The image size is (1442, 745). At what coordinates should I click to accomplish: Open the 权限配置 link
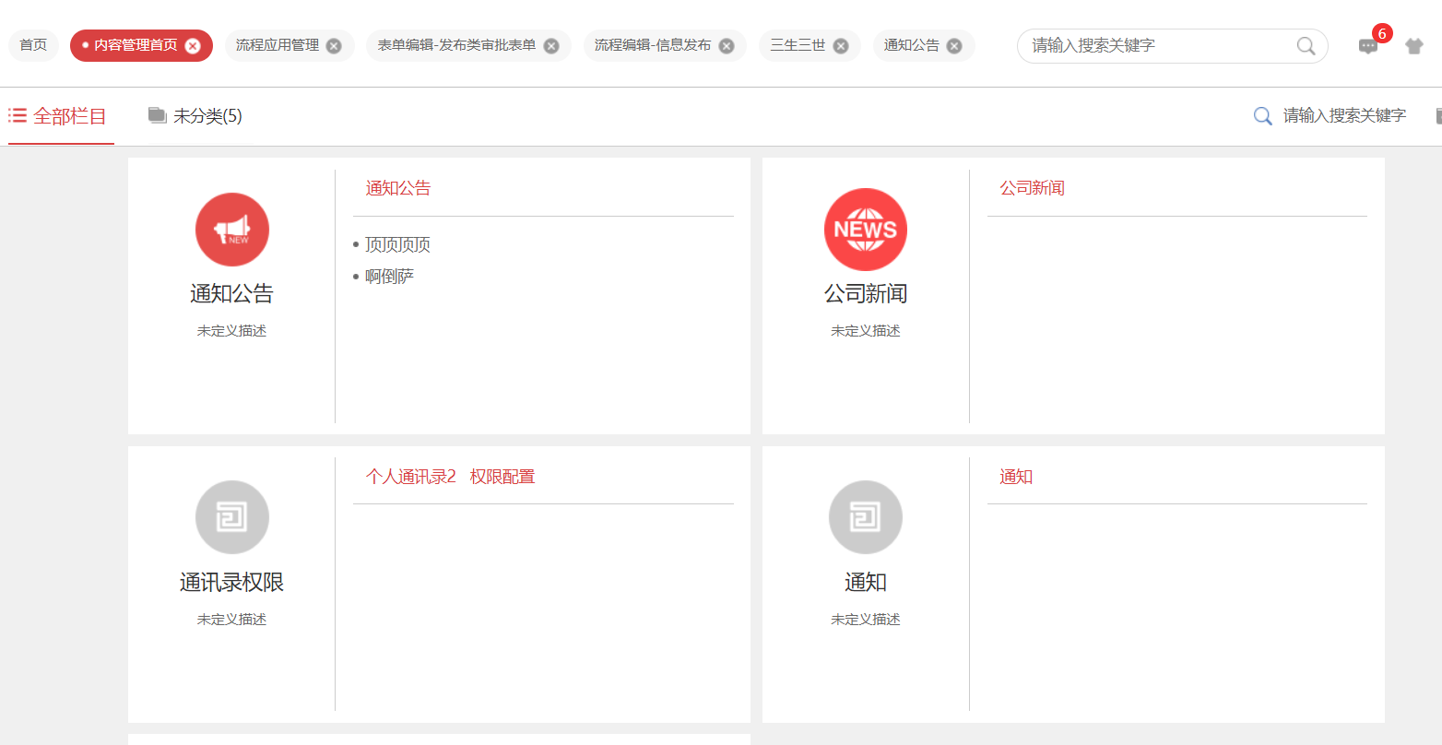502,477
